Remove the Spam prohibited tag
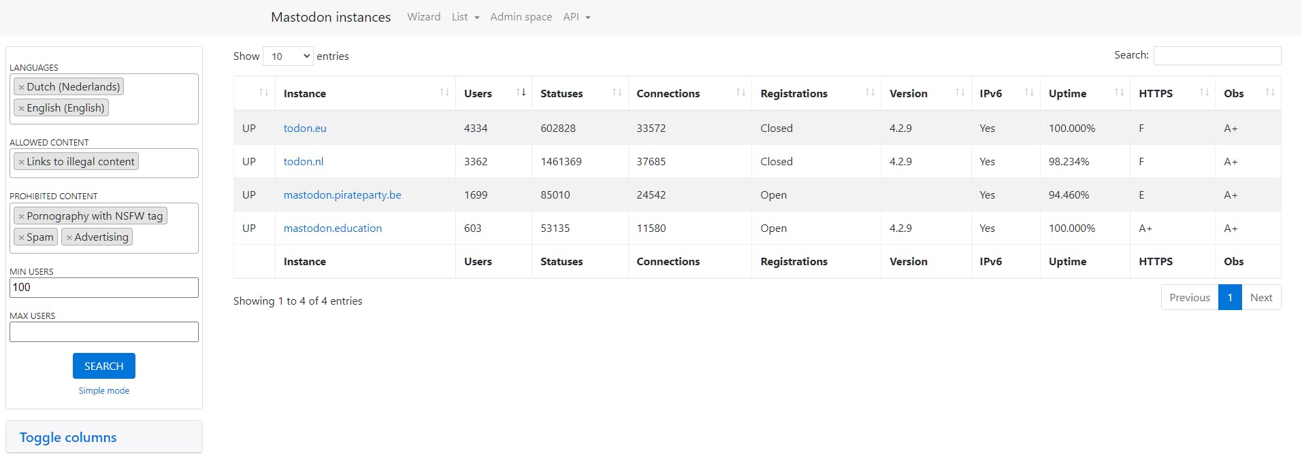Viewport: 1302px width, 459px height. point(22,237)
